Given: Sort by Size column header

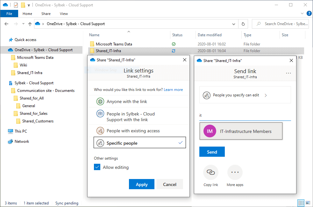Looking at the screenshot, I should coord(285,35).
